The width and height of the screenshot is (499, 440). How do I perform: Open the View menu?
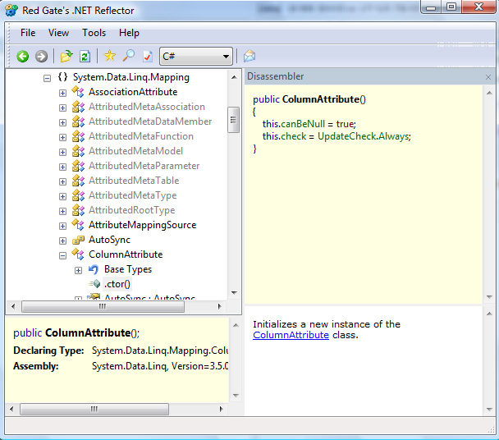point(58,33)
